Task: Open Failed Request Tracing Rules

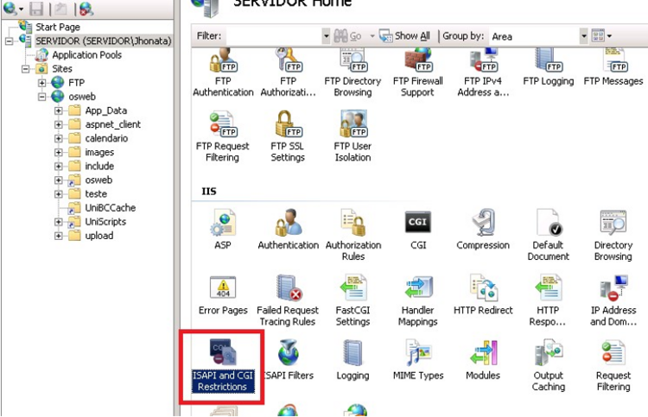Action: tap(288, 301)
